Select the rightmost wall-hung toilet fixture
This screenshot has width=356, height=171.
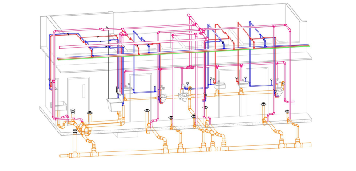279,92
